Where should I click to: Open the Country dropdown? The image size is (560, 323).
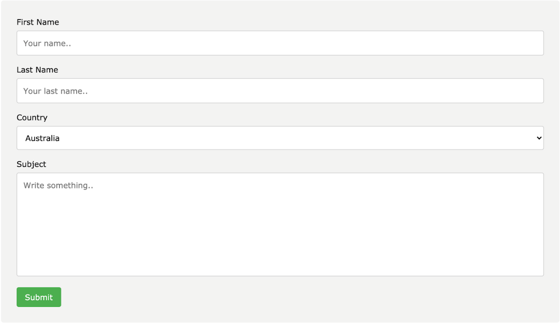coord(280,138)
